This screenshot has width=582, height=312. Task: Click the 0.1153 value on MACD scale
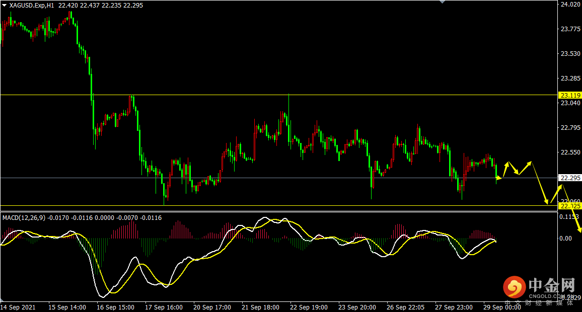(x=569, y=217)
